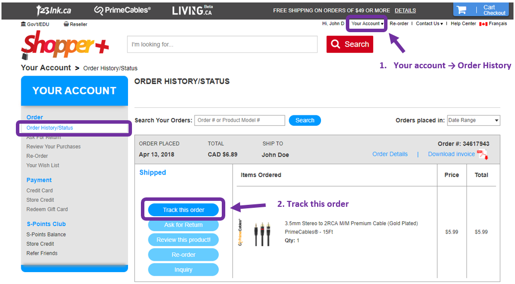The image size is (515, 284).
Task: Open Re-Order in the sidebar
Action: (x=37, y=156)
